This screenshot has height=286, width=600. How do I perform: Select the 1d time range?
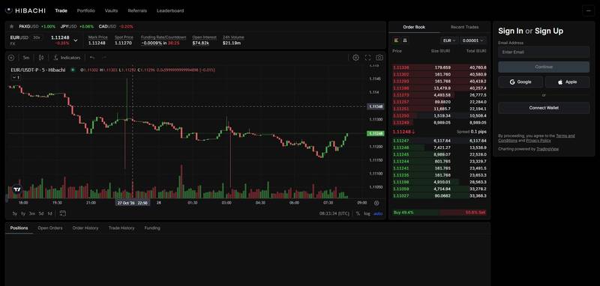[x=49, y=213]
